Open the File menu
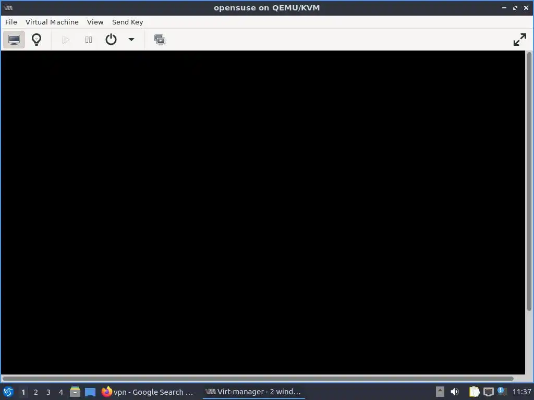The image size is (534, 400). tap(11, 22)
